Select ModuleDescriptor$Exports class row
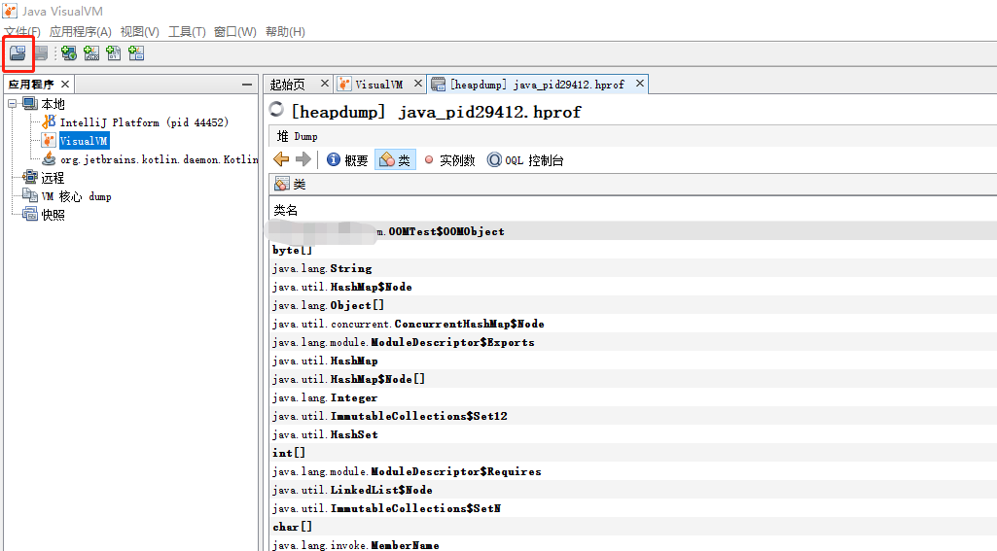 (632, 342)
